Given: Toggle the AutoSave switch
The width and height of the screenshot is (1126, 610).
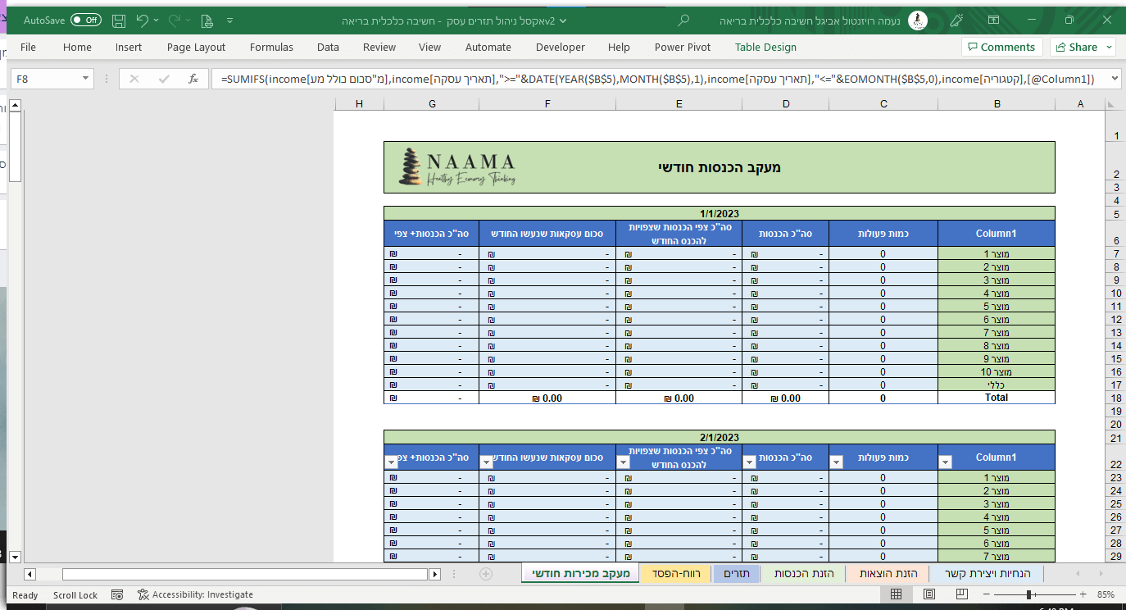Looking at the screenshot, I should [85, 20].
